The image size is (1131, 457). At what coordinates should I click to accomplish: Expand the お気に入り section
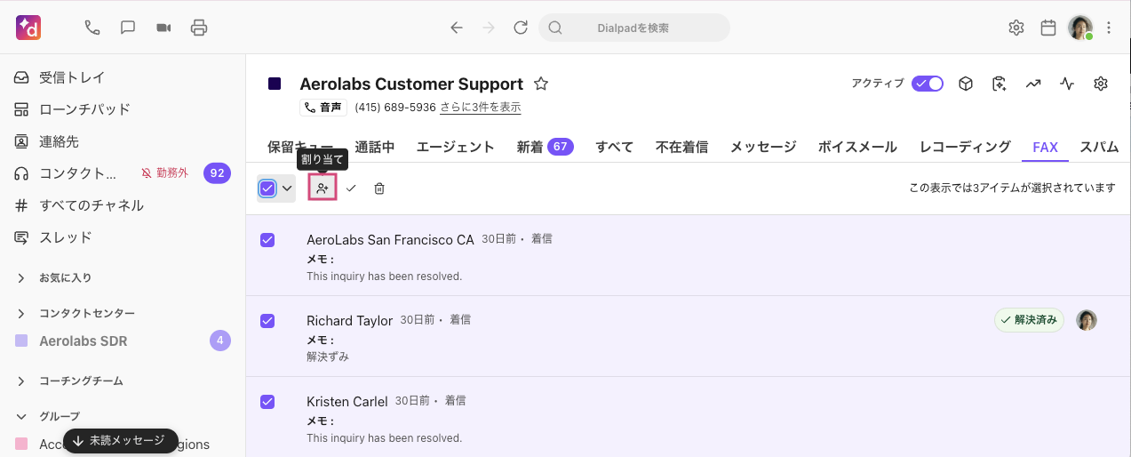coord(21,278)
